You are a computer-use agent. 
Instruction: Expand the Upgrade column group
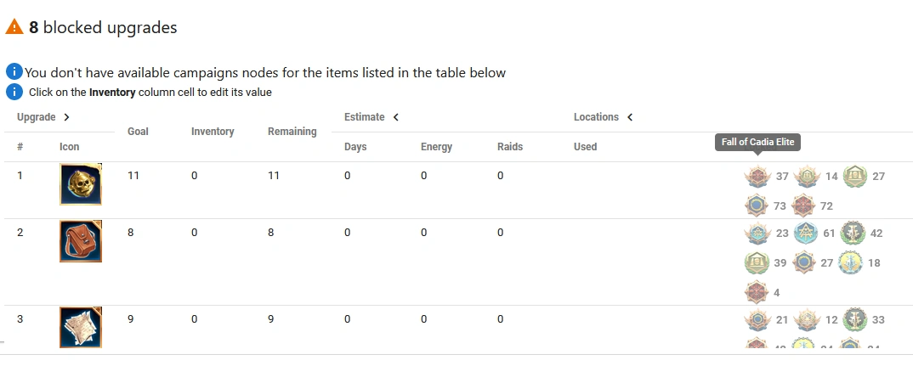click(x=66, y=117)
